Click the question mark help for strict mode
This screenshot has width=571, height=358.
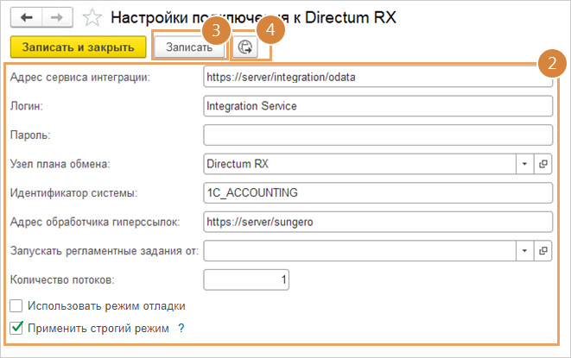(181, 328)
